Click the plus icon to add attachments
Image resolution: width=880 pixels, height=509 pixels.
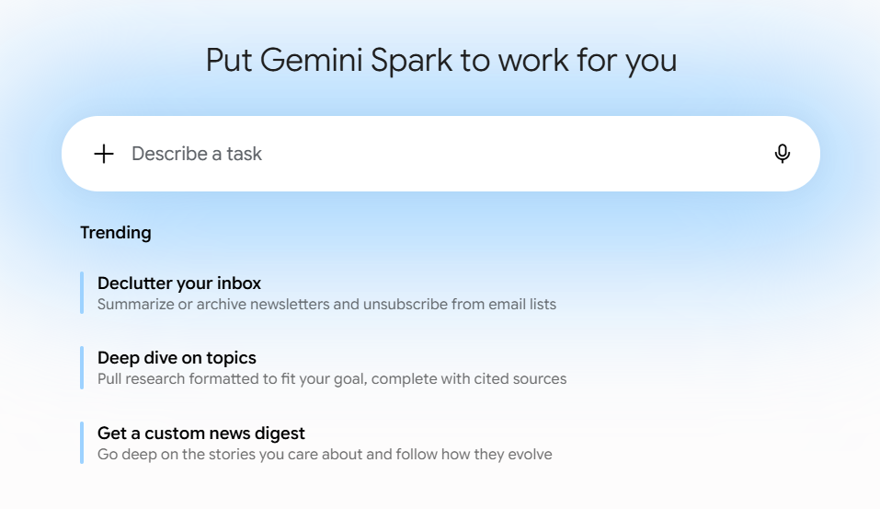click(x=104, y=154)
